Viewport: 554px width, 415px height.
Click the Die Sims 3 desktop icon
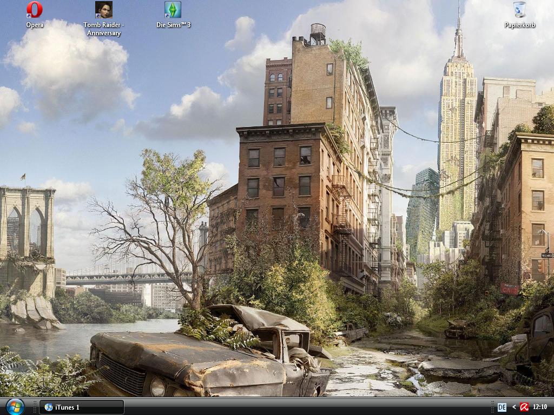(x=173, y=10)
